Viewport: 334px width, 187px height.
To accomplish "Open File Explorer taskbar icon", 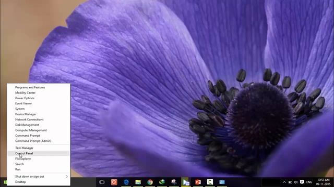I will coord(138,182).
